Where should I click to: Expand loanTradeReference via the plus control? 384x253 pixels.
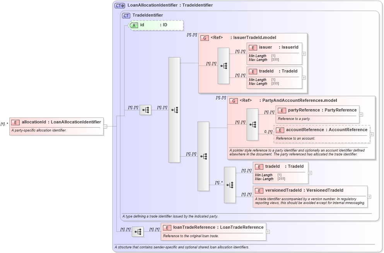[x=268, y=231]
